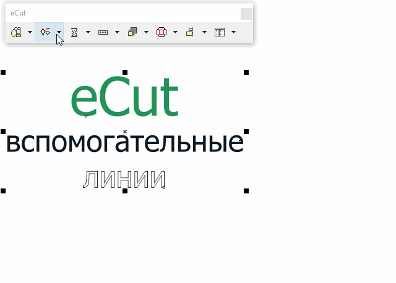Image resolution: width=396 pixels, height=283 pixels.
Task: Click the small node after вспомогательные
Action: (x=240, y=141)
